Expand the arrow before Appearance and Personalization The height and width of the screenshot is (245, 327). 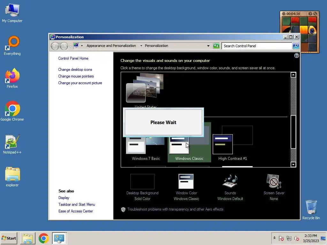[x=82, y=46]
